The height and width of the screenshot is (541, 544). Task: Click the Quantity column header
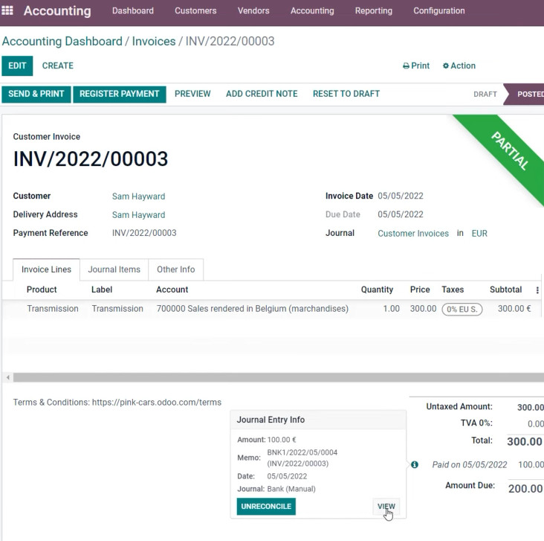click(x=377, y=289)
